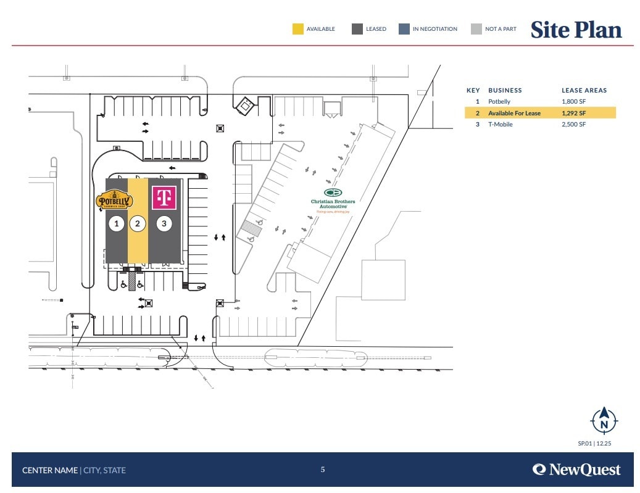Click the north arrow compass icon
Viewport: 640px width, 493px height.
pyautogui.click(x=604, y=422)
